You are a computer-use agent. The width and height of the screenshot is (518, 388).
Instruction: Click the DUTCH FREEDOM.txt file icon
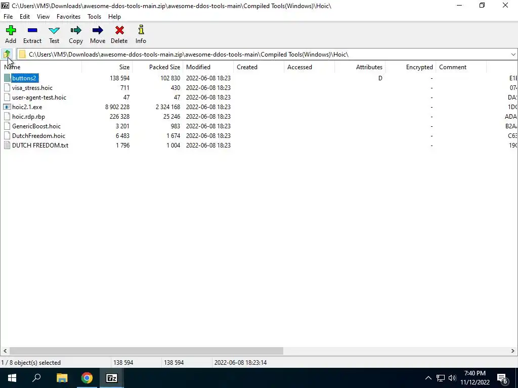pyautogui.click(x=7, y=145)
